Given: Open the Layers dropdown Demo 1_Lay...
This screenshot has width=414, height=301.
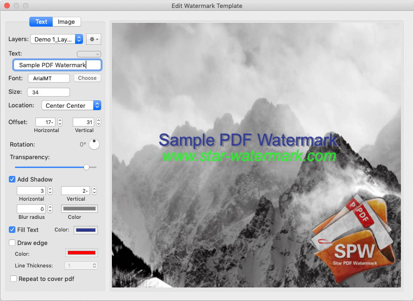Looking at the screenshot, I should pos(57,39).
